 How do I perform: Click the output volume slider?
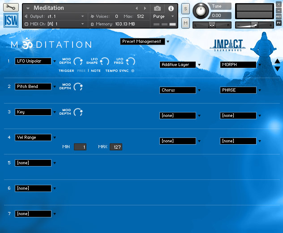[x=254, y=25]
